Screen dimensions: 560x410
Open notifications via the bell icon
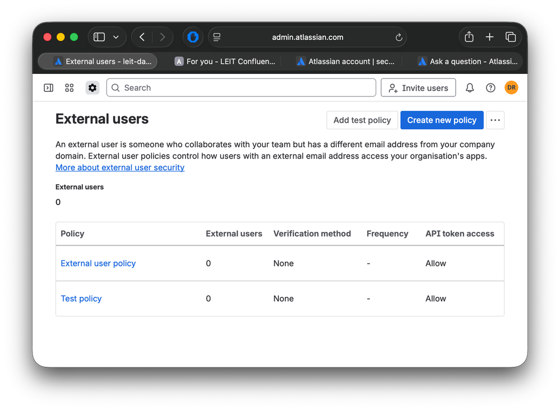470,87
